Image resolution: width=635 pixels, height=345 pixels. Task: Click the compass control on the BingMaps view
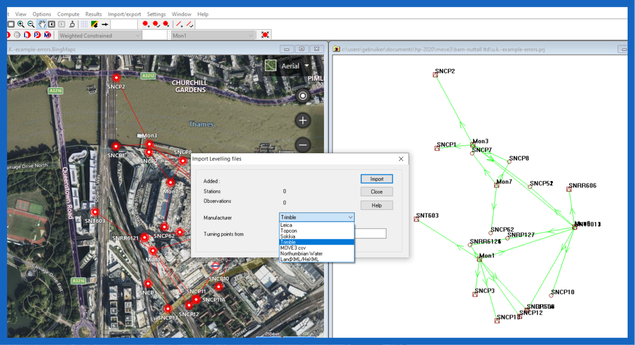(303, 96)
